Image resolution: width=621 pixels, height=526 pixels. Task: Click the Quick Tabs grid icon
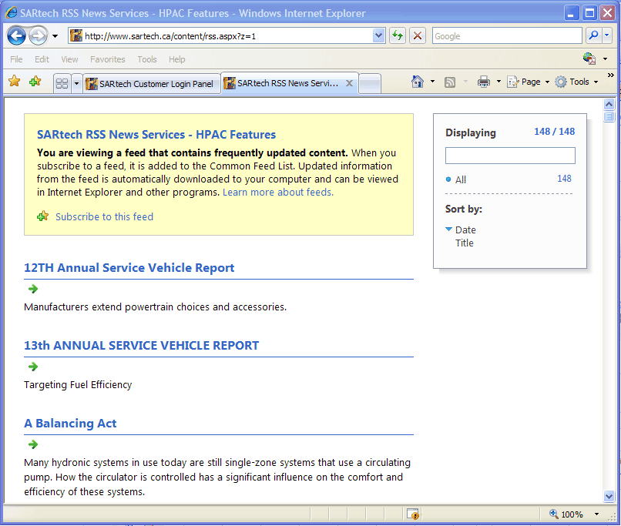[x=62, y=83]
